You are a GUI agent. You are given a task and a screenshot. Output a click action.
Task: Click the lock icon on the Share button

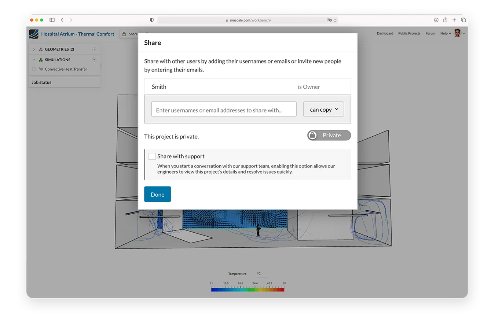(x=124, y=33)
